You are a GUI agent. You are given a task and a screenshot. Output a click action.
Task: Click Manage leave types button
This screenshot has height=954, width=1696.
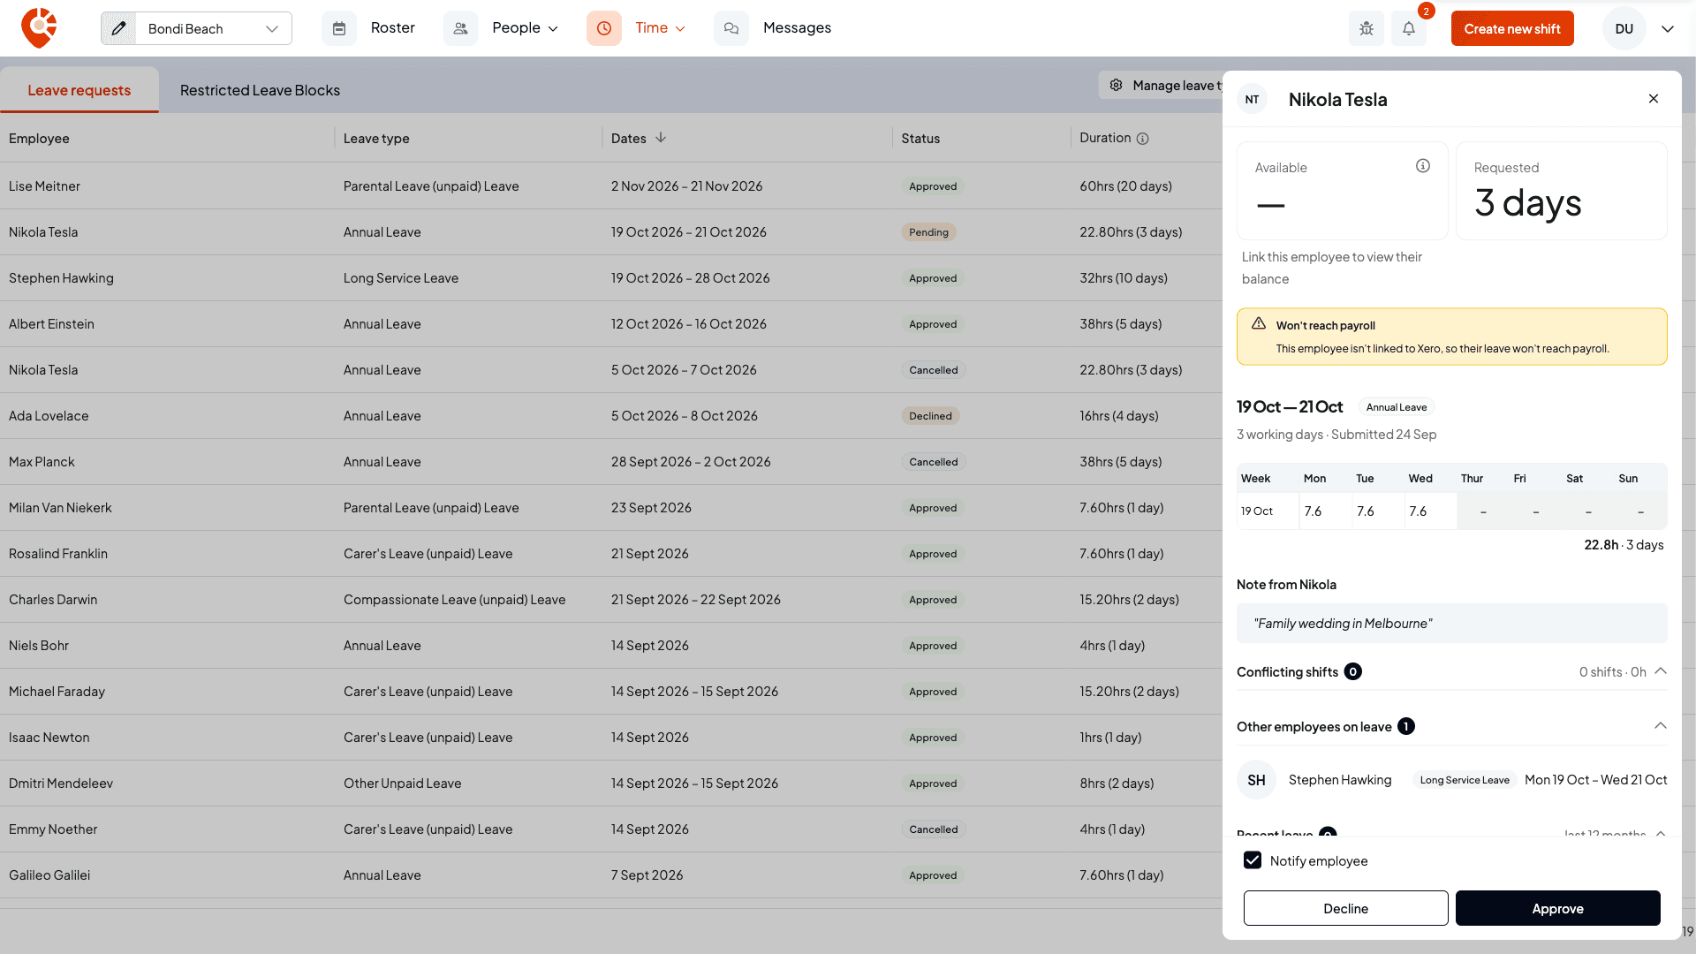pyautogui.click(x=1162, y=85)
